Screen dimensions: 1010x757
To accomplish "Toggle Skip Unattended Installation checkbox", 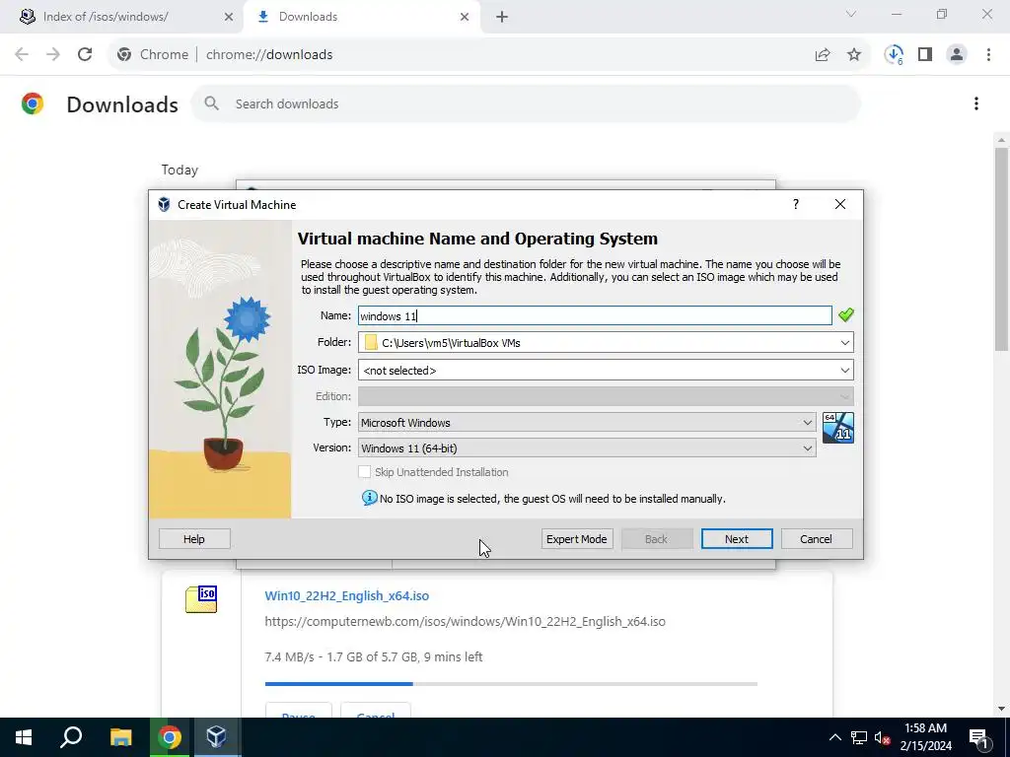I will [365, 472].
